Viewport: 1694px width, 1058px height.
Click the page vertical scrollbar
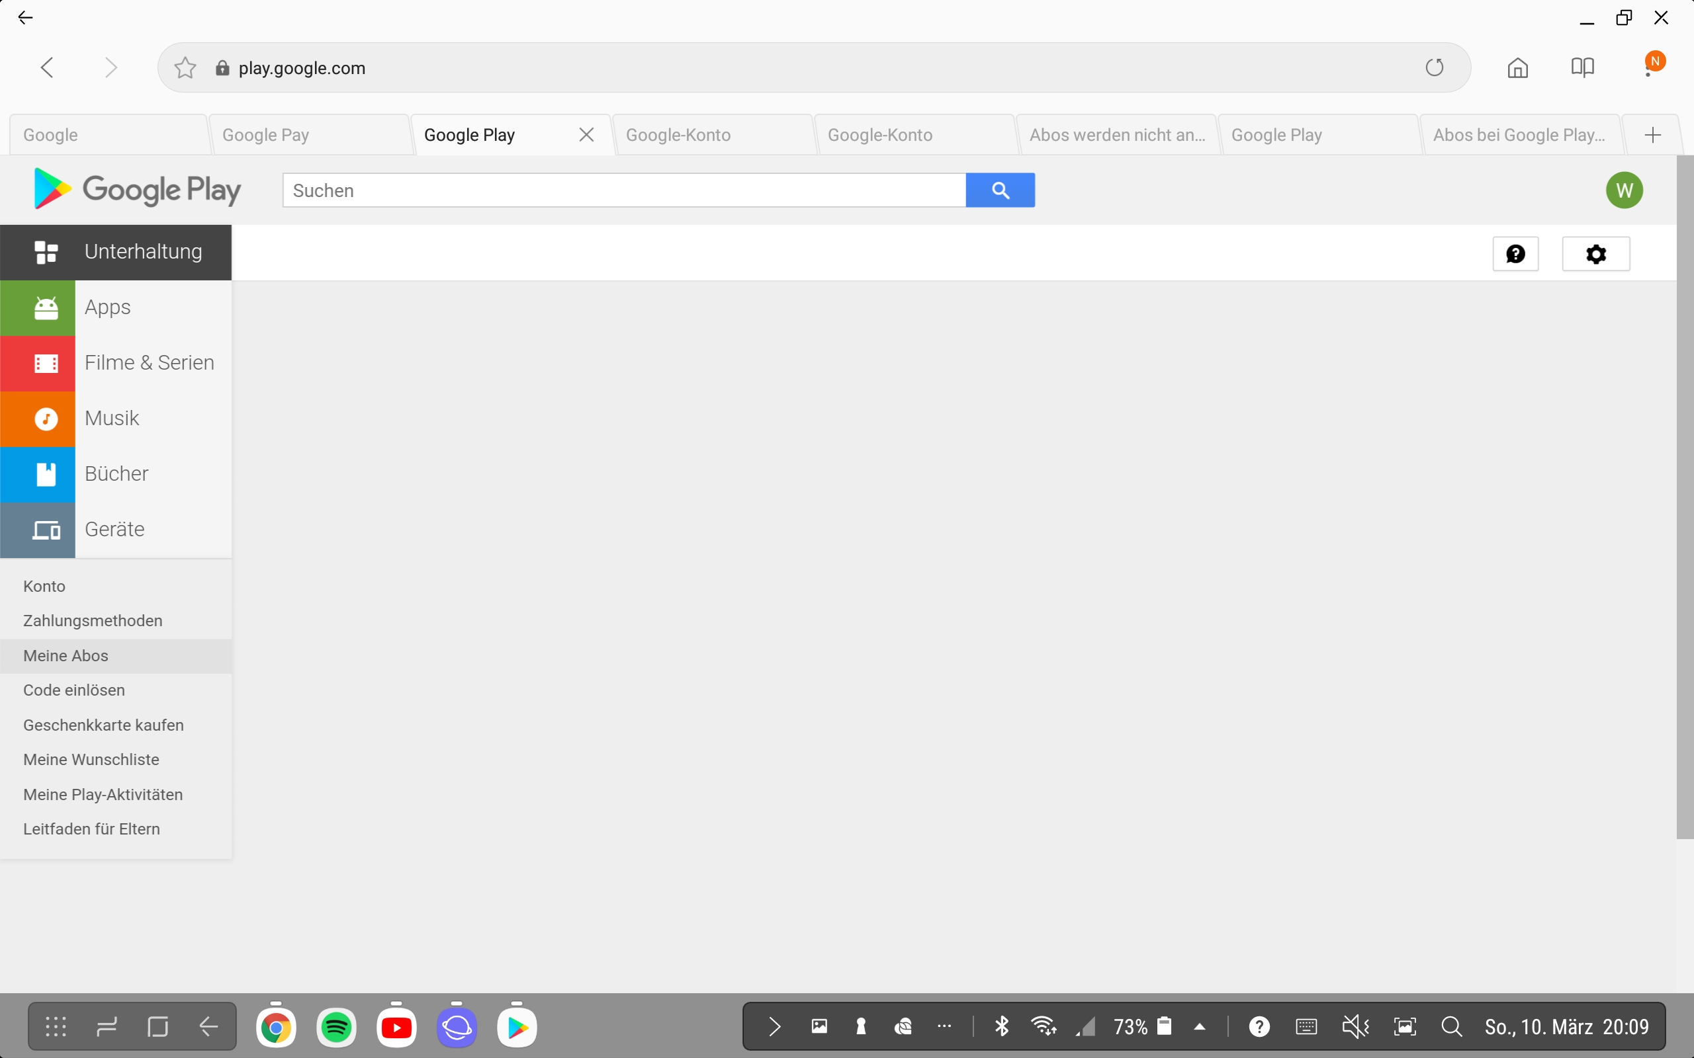1685,497
